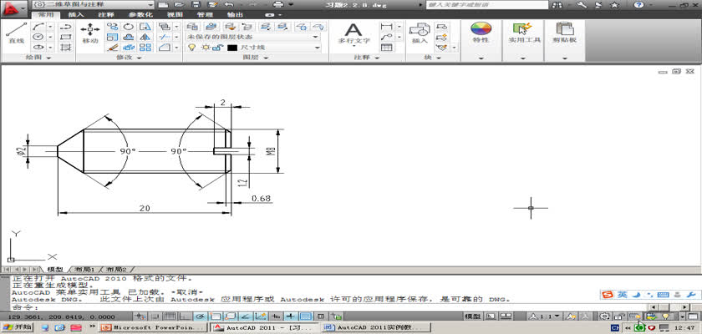Select the Ellipse tool in Draw panel
Screen dimensions: 702x334
point(38,47)
